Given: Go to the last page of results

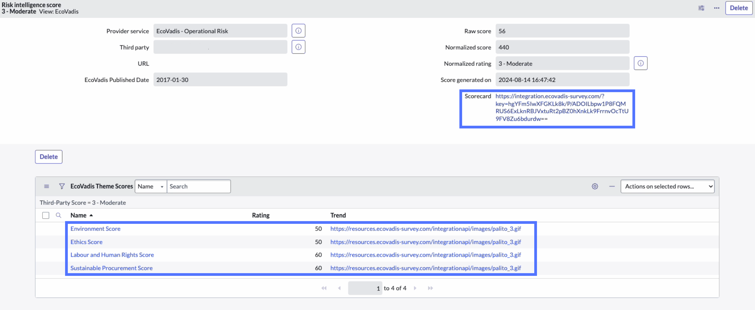Looking at the screenshot, I should tap(430, 288).
